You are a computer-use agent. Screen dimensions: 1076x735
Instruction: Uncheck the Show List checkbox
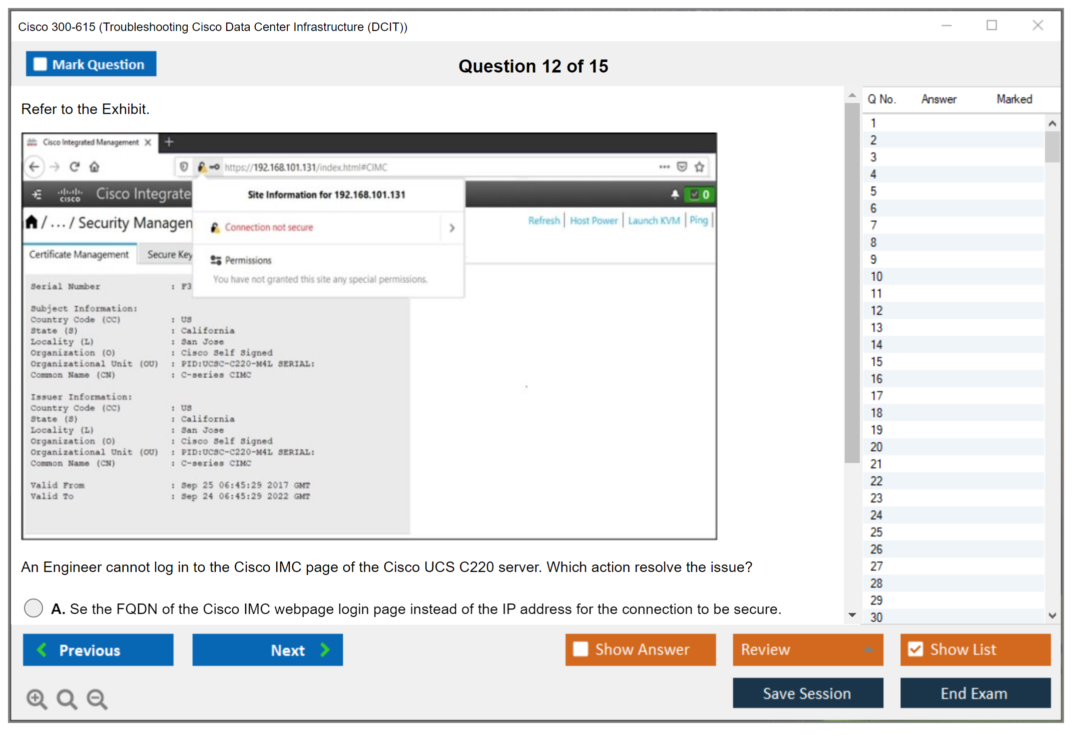tap(915, 649)
